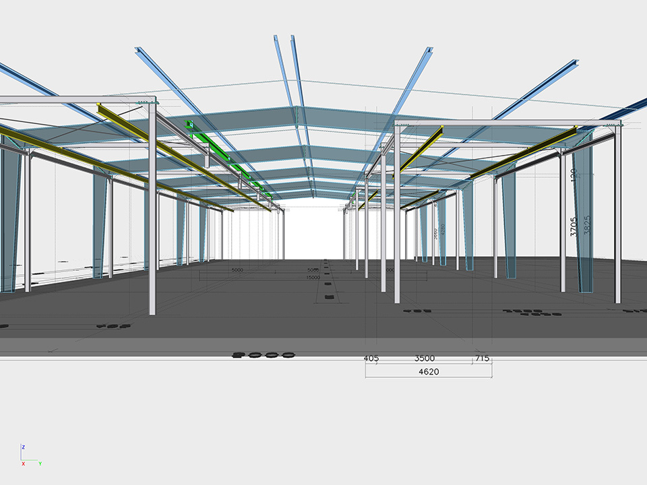Select the nearest white column on left
The image size is (647, 485).
tap(152, 209)
